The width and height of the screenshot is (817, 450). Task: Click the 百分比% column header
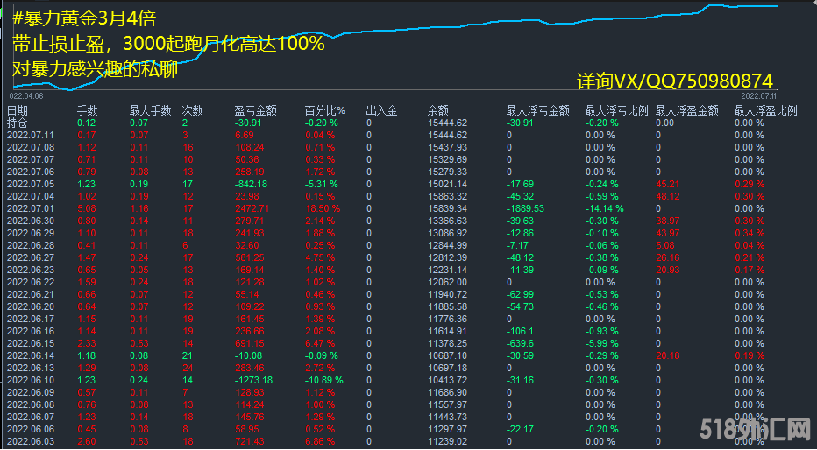click(324, 110)
